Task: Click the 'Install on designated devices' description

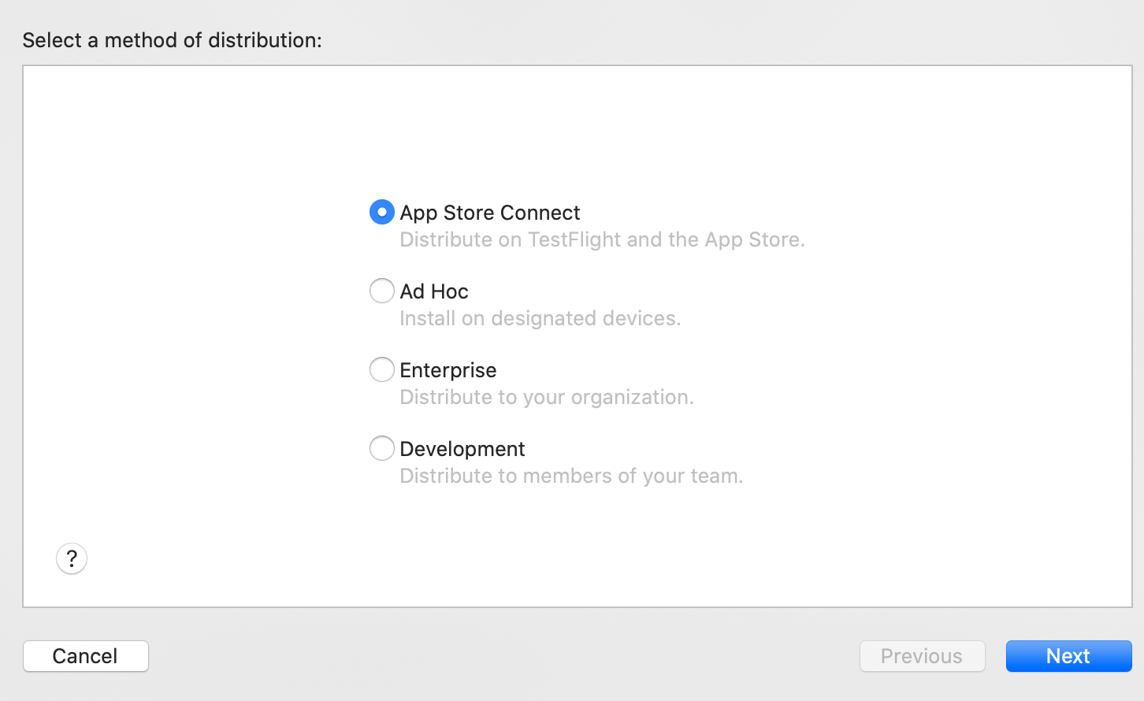Action: tap(540, 318)
